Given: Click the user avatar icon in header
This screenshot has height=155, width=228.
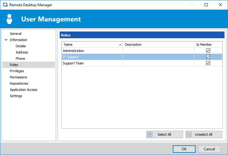Looking at the screenshot, I should coord(9,19).
